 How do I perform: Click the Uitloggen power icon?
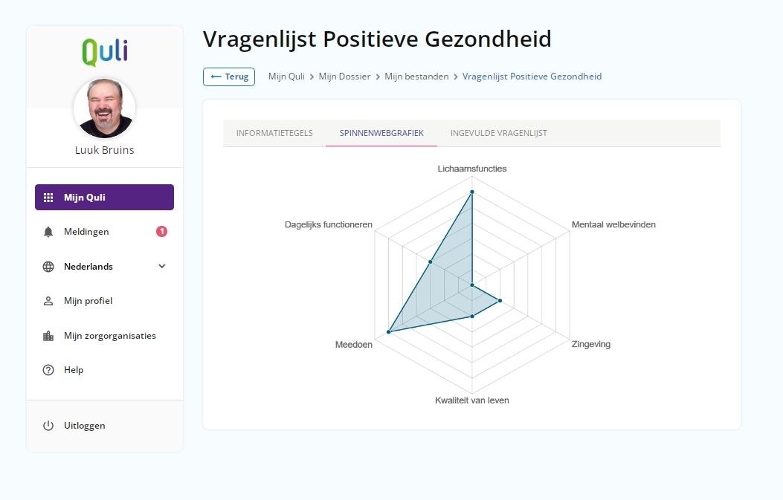[x=48, y=426]
